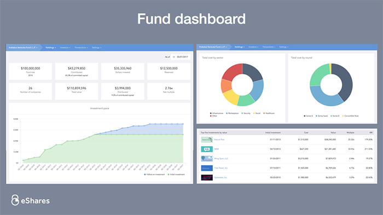Open Krakatoa Ventures Fund dropdown in left dashboard
Viewport: 383px width, 215px height.
(x=23, y=48)
